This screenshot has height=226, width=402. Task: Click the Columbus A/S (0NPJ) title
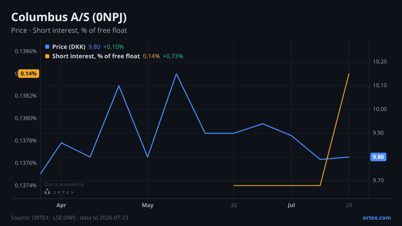(69, 17)
